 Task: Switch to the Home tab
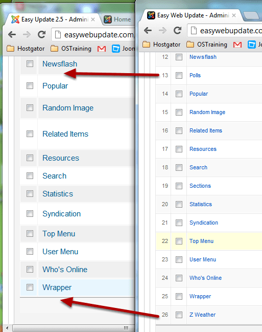click(117, 19)
